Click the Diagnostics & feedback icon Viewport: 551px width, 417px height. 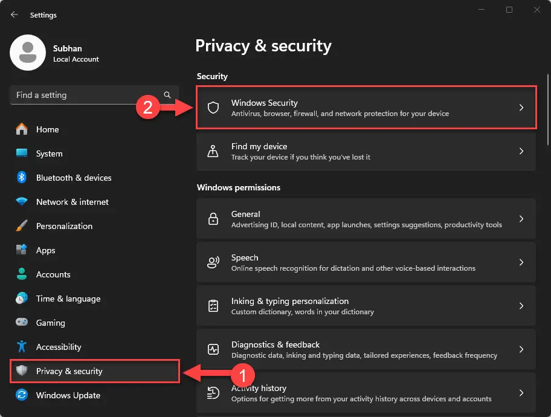pos(213,349)
